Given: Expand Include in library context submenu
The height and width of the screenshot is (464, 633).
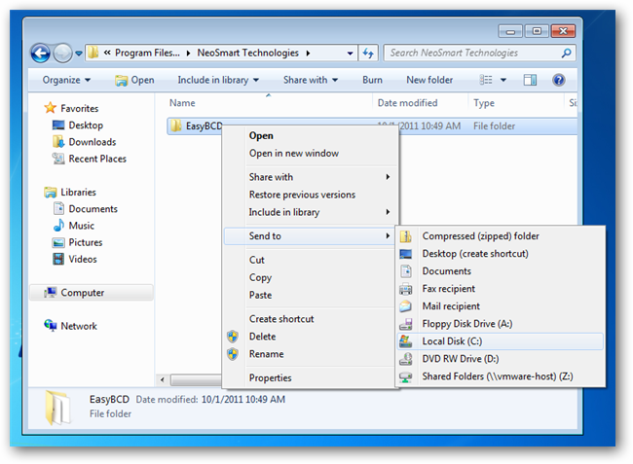Looking at the screenshot, I should [x=310, y=212].
